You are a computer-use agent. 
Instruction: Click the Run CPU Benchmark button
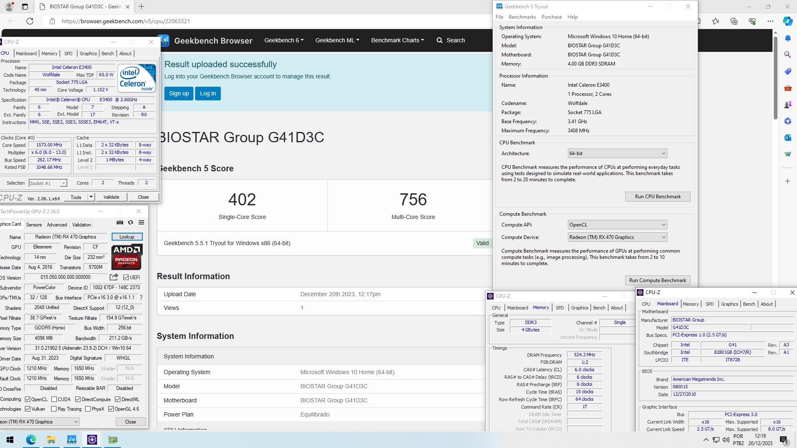(658, 197)
